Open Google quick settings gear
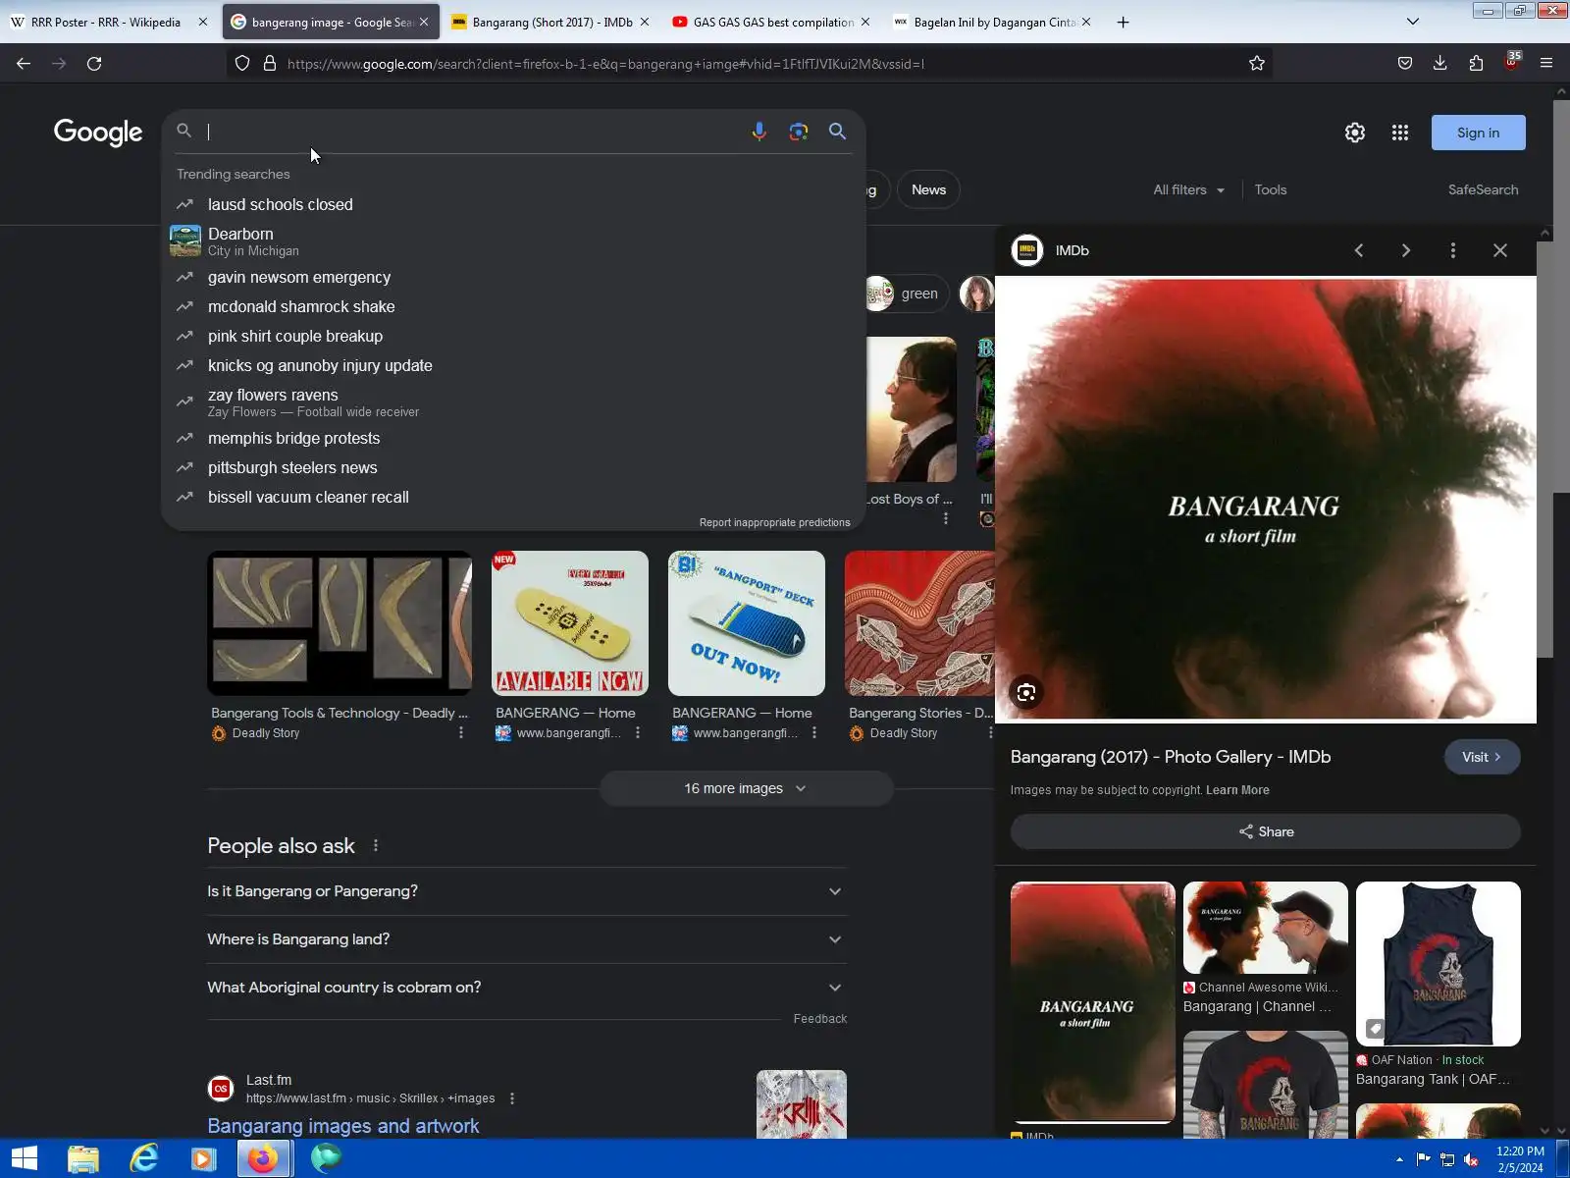 1355,133
